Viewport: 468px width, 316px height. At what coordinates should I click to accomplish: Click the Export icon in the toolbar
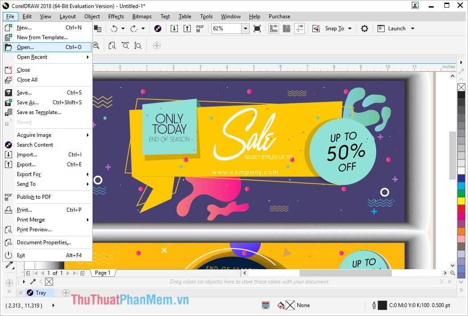click(187, 29)
